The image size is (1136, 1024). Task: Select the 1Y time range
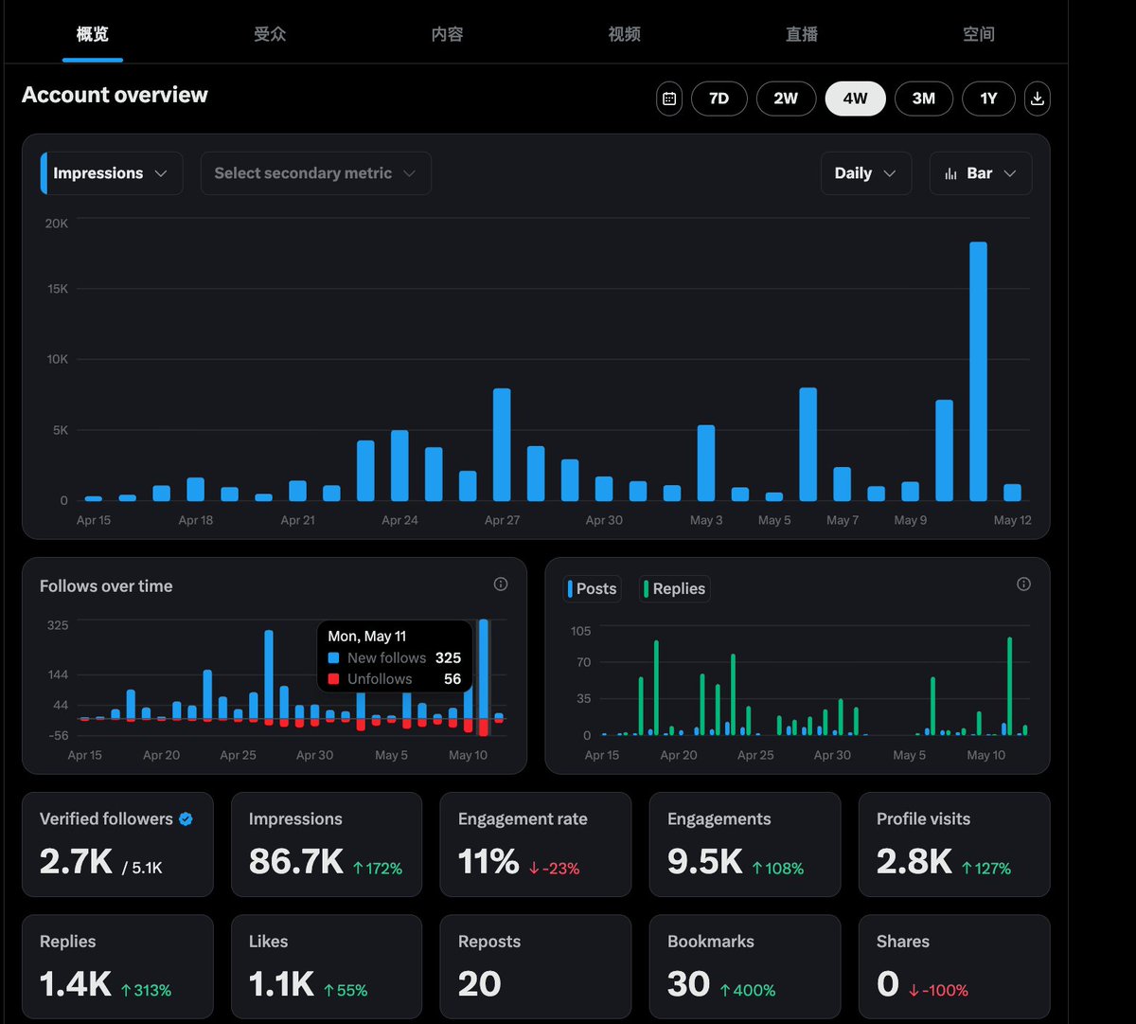pos(988,99)
